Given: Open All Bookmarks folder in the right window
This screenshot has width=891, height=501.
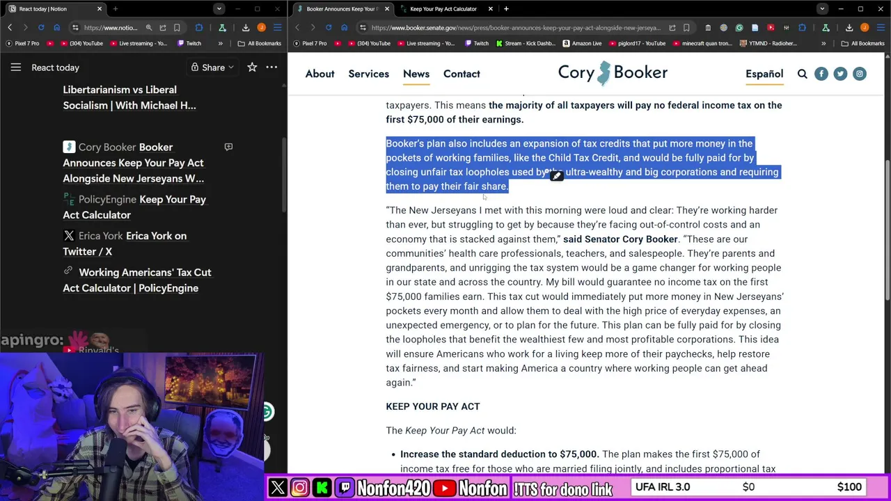Looking at the screenshot, I should pyautogui.click(x=862, y=43).
